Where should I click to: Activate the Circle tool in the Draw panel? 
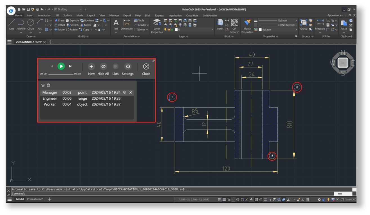(31, 23)
